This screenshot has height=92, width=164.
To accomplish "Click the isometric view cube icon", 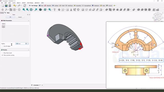I will 31,10.
